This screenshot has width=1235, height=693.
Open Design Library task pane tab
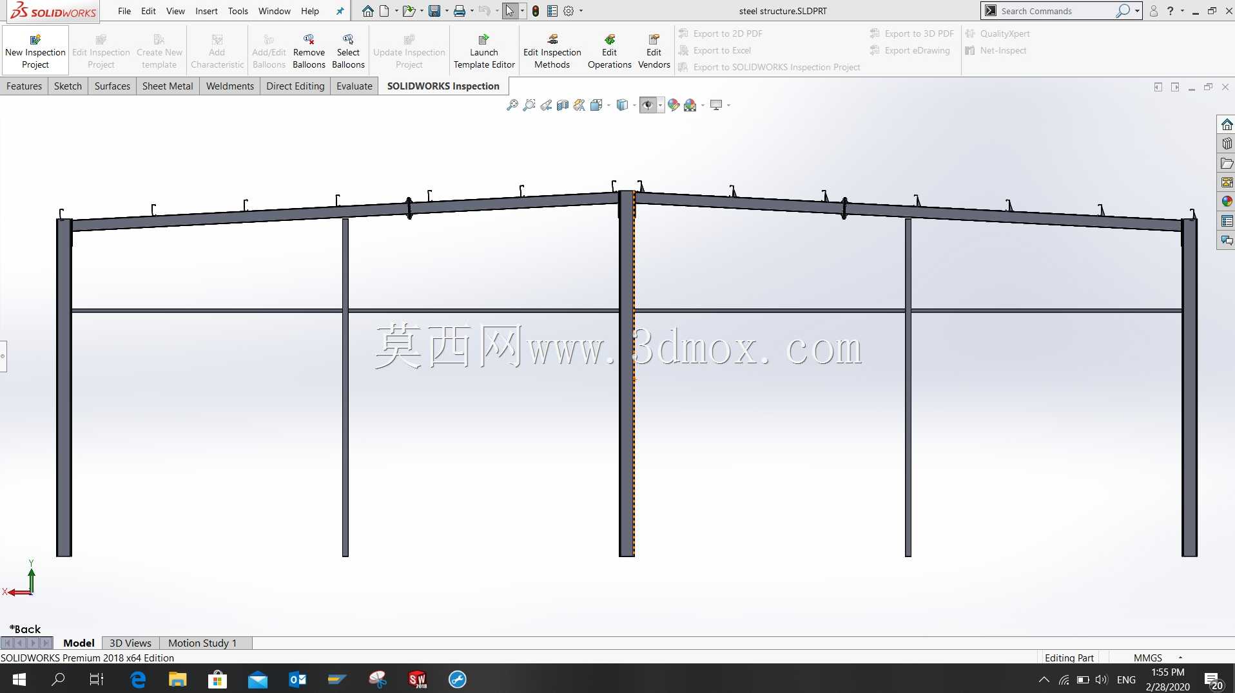[1227, 144]
